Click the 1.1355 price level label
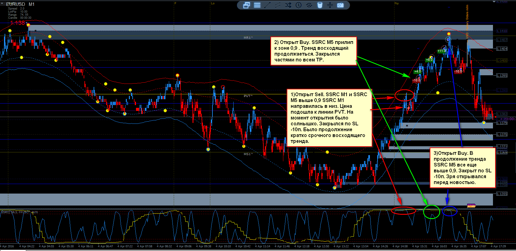Image resolution: width=516 pixels, height=251 pixels. click(502, 194)
